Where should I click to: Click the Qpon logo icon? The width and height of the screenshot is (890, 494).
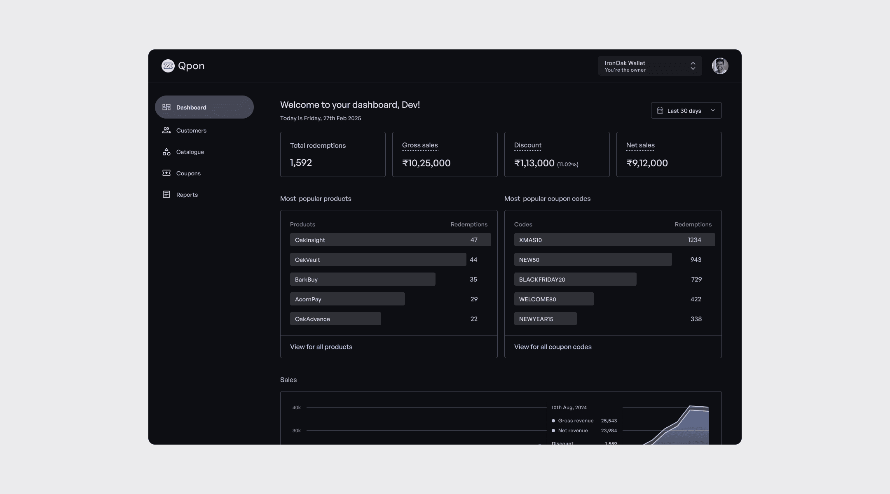(x=168, y=66)
